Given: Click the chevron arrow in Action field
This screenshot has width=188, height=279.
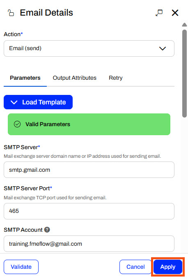Looking at the screenshot, I should pyautogui.click(x=163, y=48).
